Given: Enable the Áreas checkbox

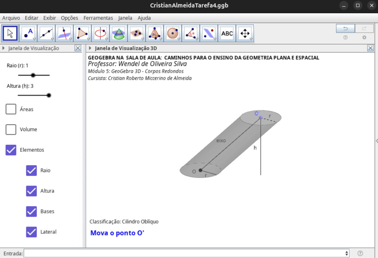Looking at the screenshot, I should pos(11,109).
